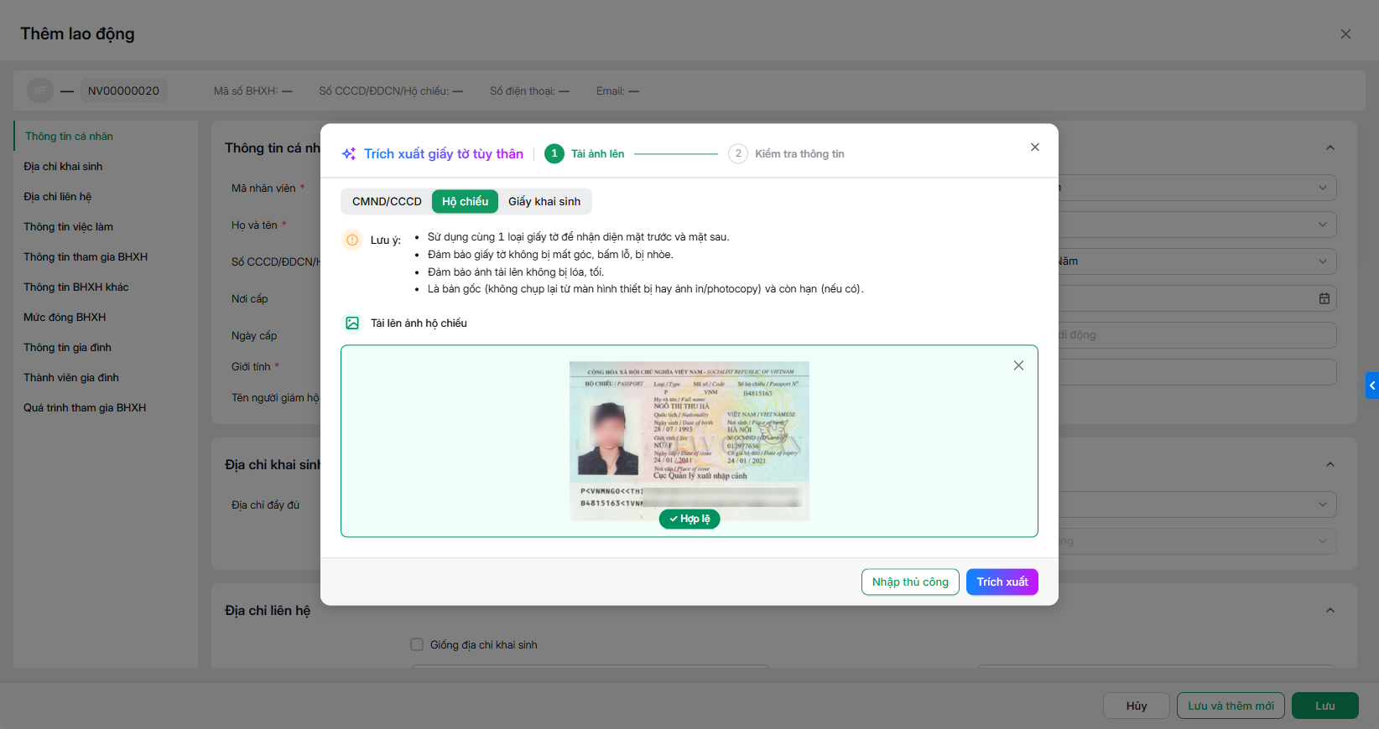1379x729 pixels.
Task: Select the CMND/CCCD tab
Action: 387,201
